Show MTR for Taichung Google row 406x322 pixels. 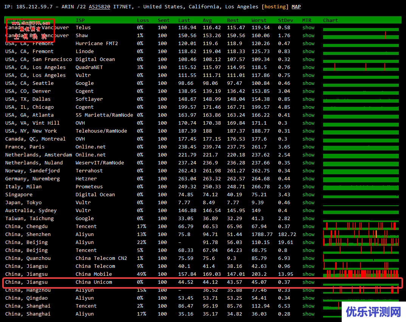[308, 219]
